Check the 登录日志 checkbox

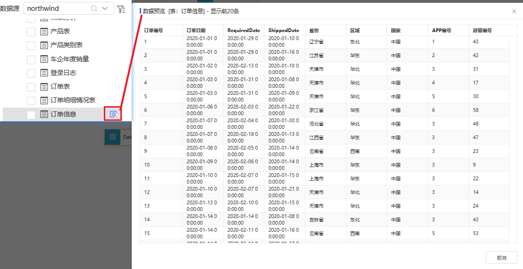(x=31, y=73)
